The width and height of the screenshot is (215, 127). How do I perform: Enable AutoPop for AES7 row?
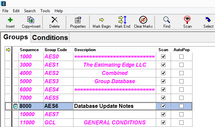[181, 114]
